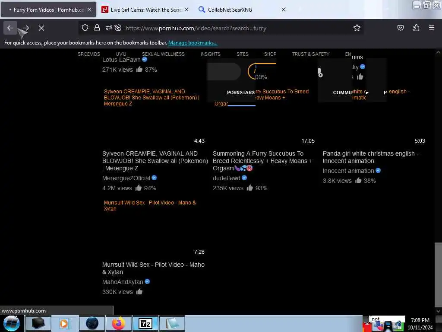Open the site permissions icon in address bar

(109, 28)
